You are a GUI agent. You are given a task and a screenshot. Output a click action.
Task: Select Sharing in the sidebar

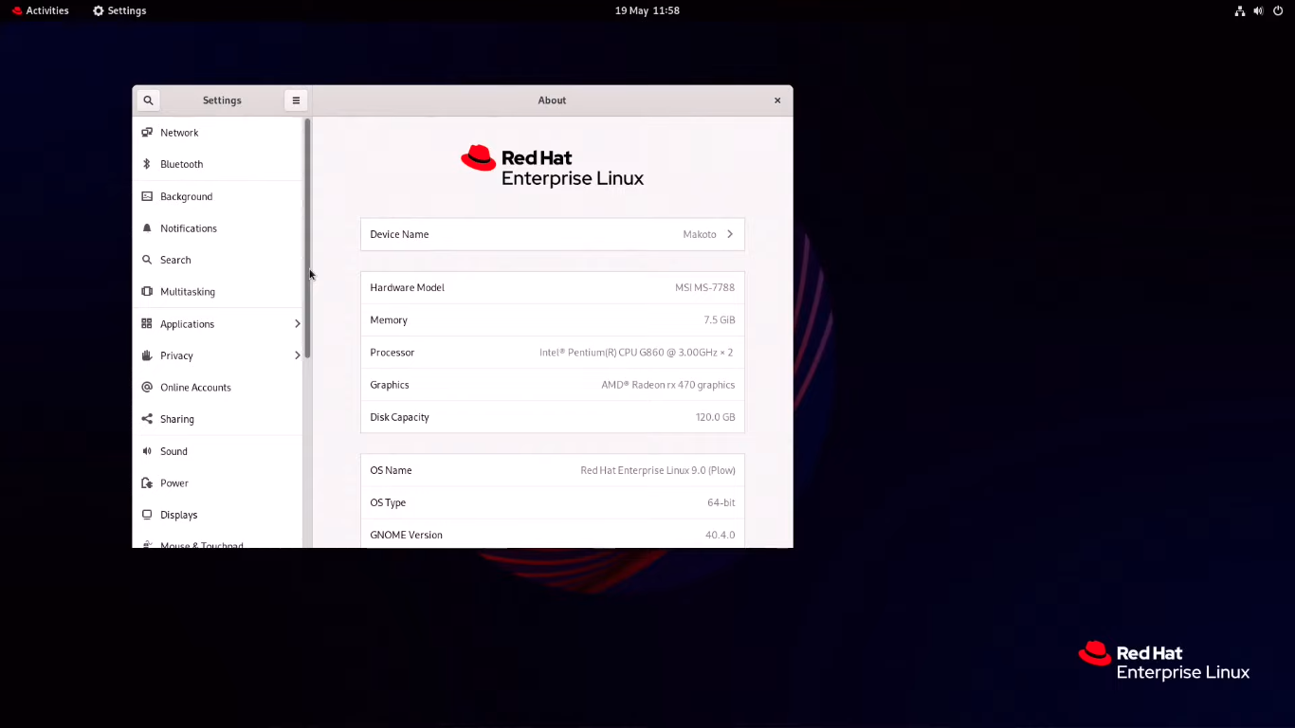(x=218, y=419)
